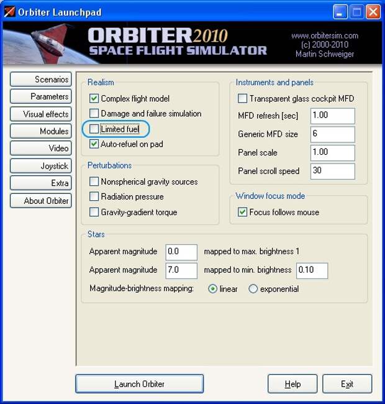Click the MFD refresh field

[x=333, y=116]
